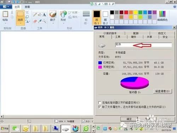Screen dimensions: 177x133
Task: Expand the Paste (粘贴) dropdown arrow
Action: click(x=5, y=23)
